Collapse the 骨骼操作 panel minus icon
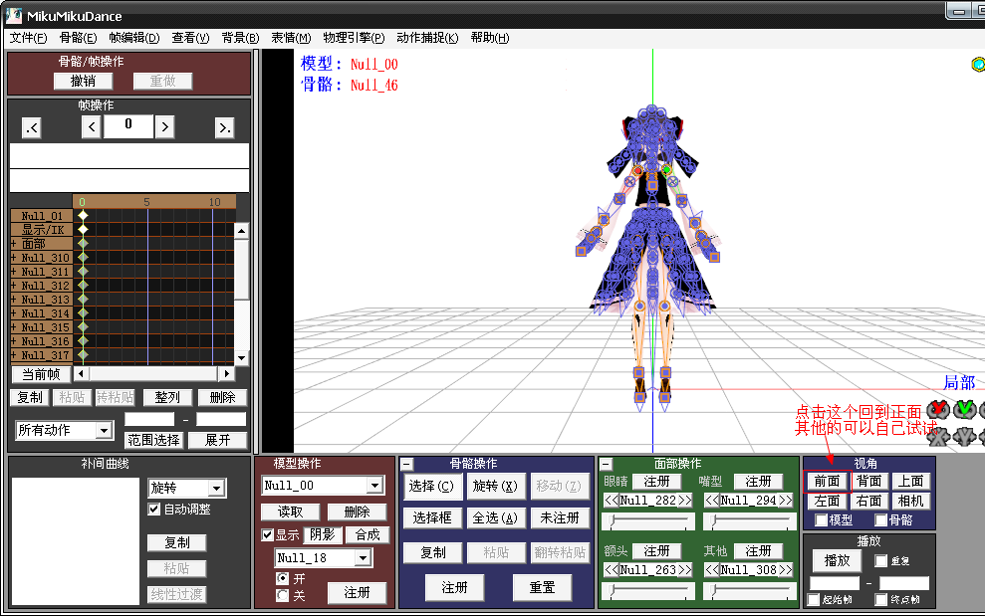The image size is (985, 616). coord(407,464)
